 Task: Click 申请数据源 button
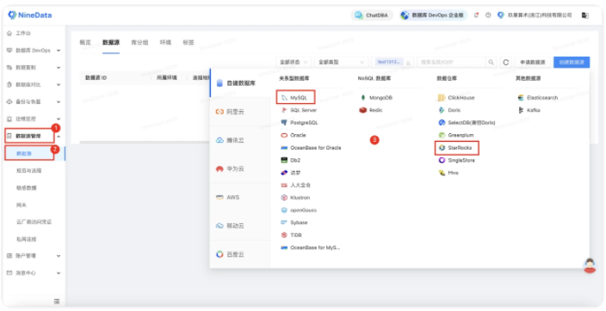[x=533, y=62]
